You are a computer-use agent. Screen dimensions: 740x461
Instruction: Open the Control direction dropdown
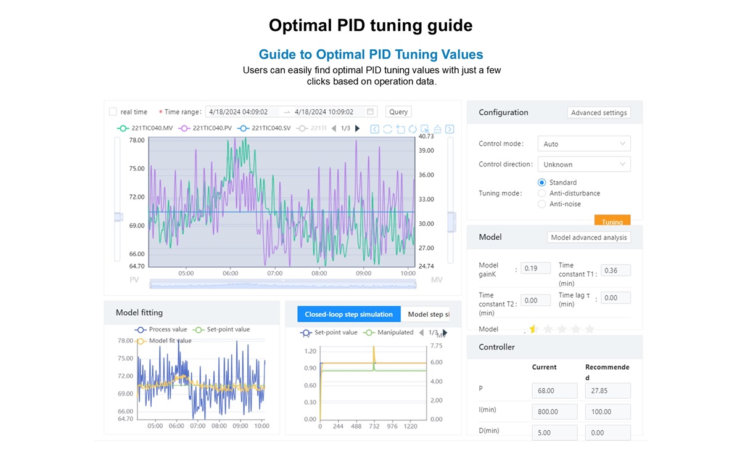[x=583, y=165]
